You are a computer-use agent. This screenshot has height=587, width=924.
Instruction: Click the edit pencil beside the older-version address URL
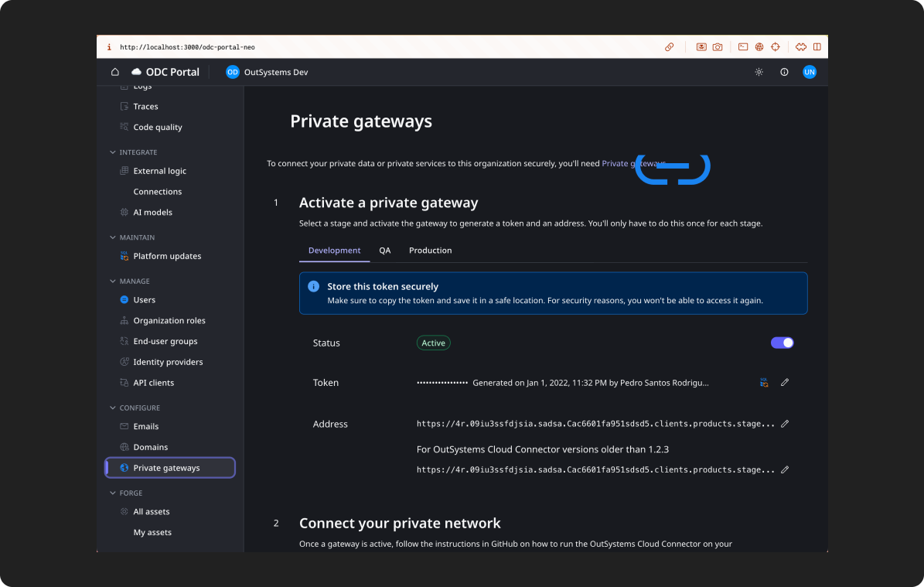785,469
